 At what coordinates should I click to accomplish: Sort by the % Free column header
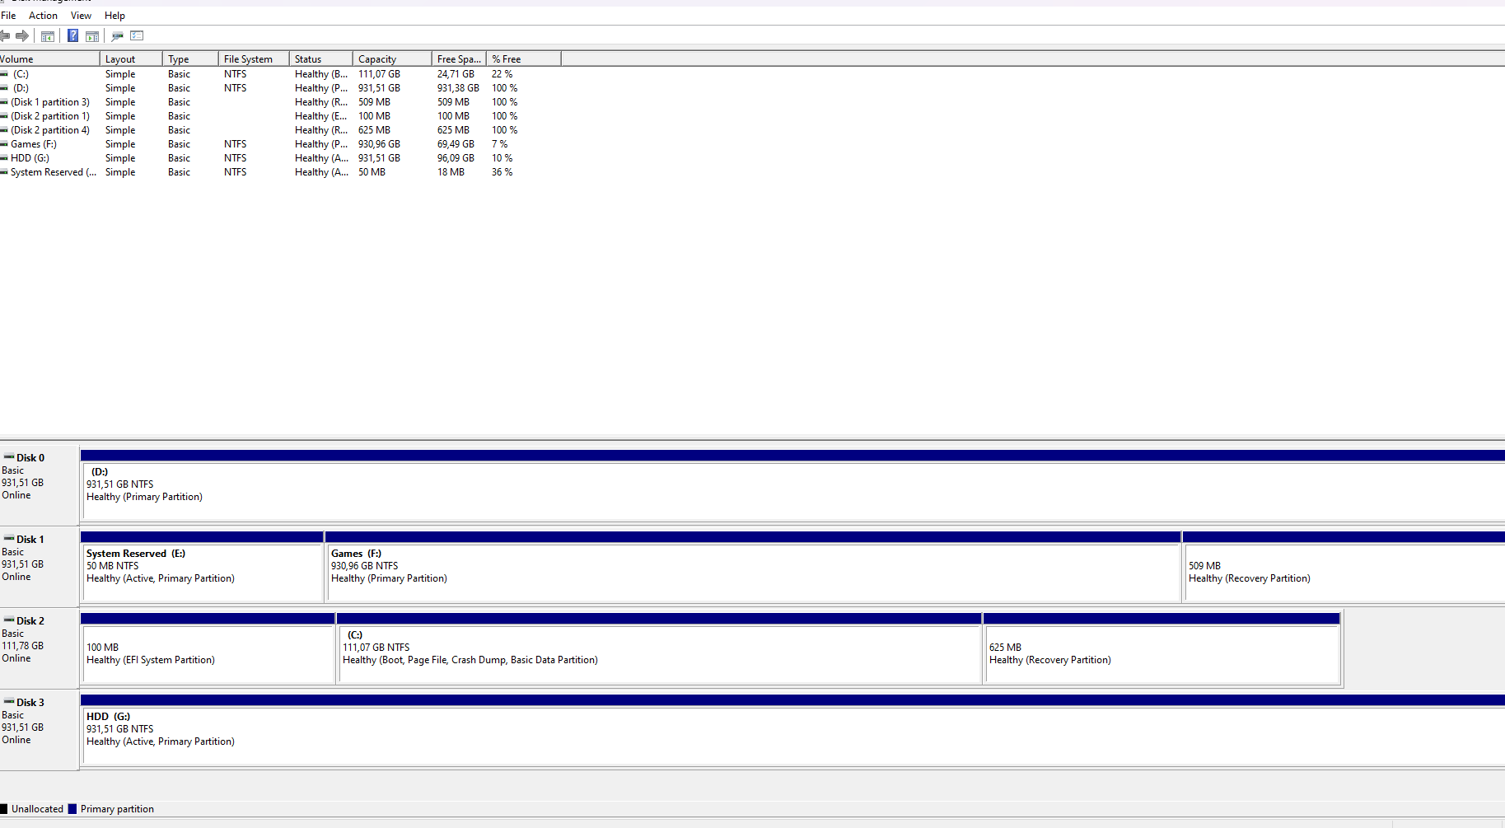point(524,59)
